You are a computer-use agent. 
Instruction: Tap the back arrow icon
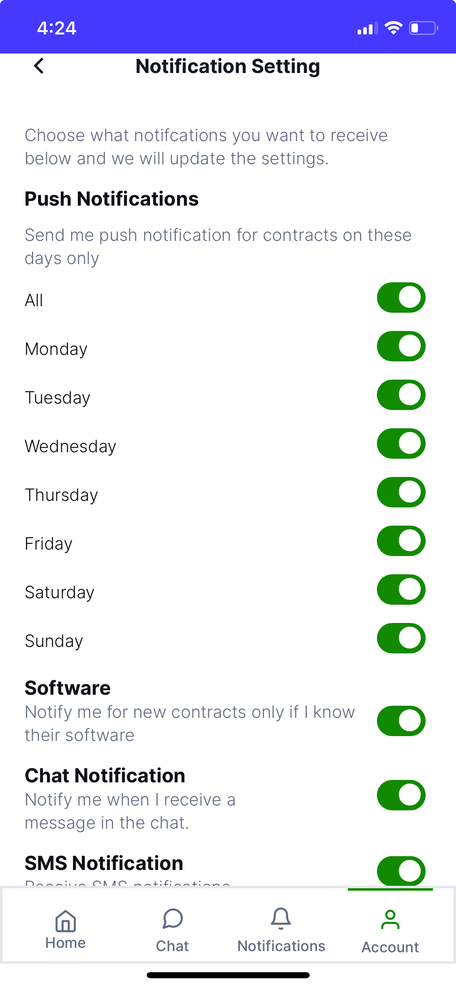pos(39,66)
